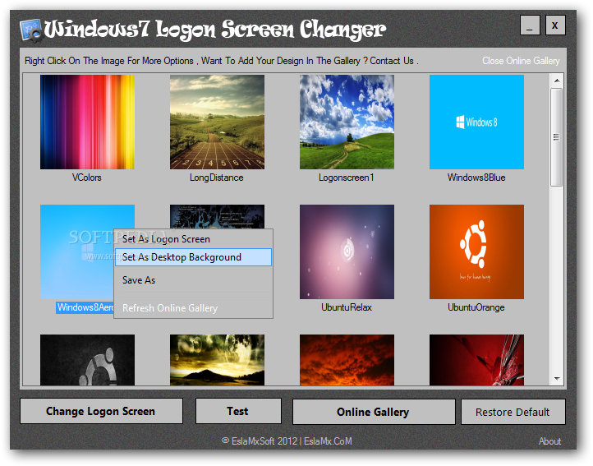Open the About link
The width and height of the screenshot is (593, 466).
point(550,441)
